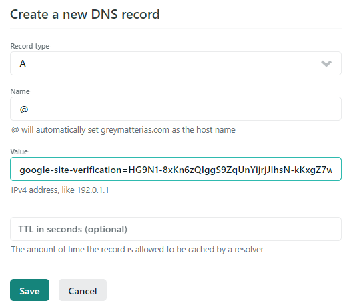Screen dimensions: 345x305
Task: Click the Value field with google-site-verification text
Action: pos(176,169)
